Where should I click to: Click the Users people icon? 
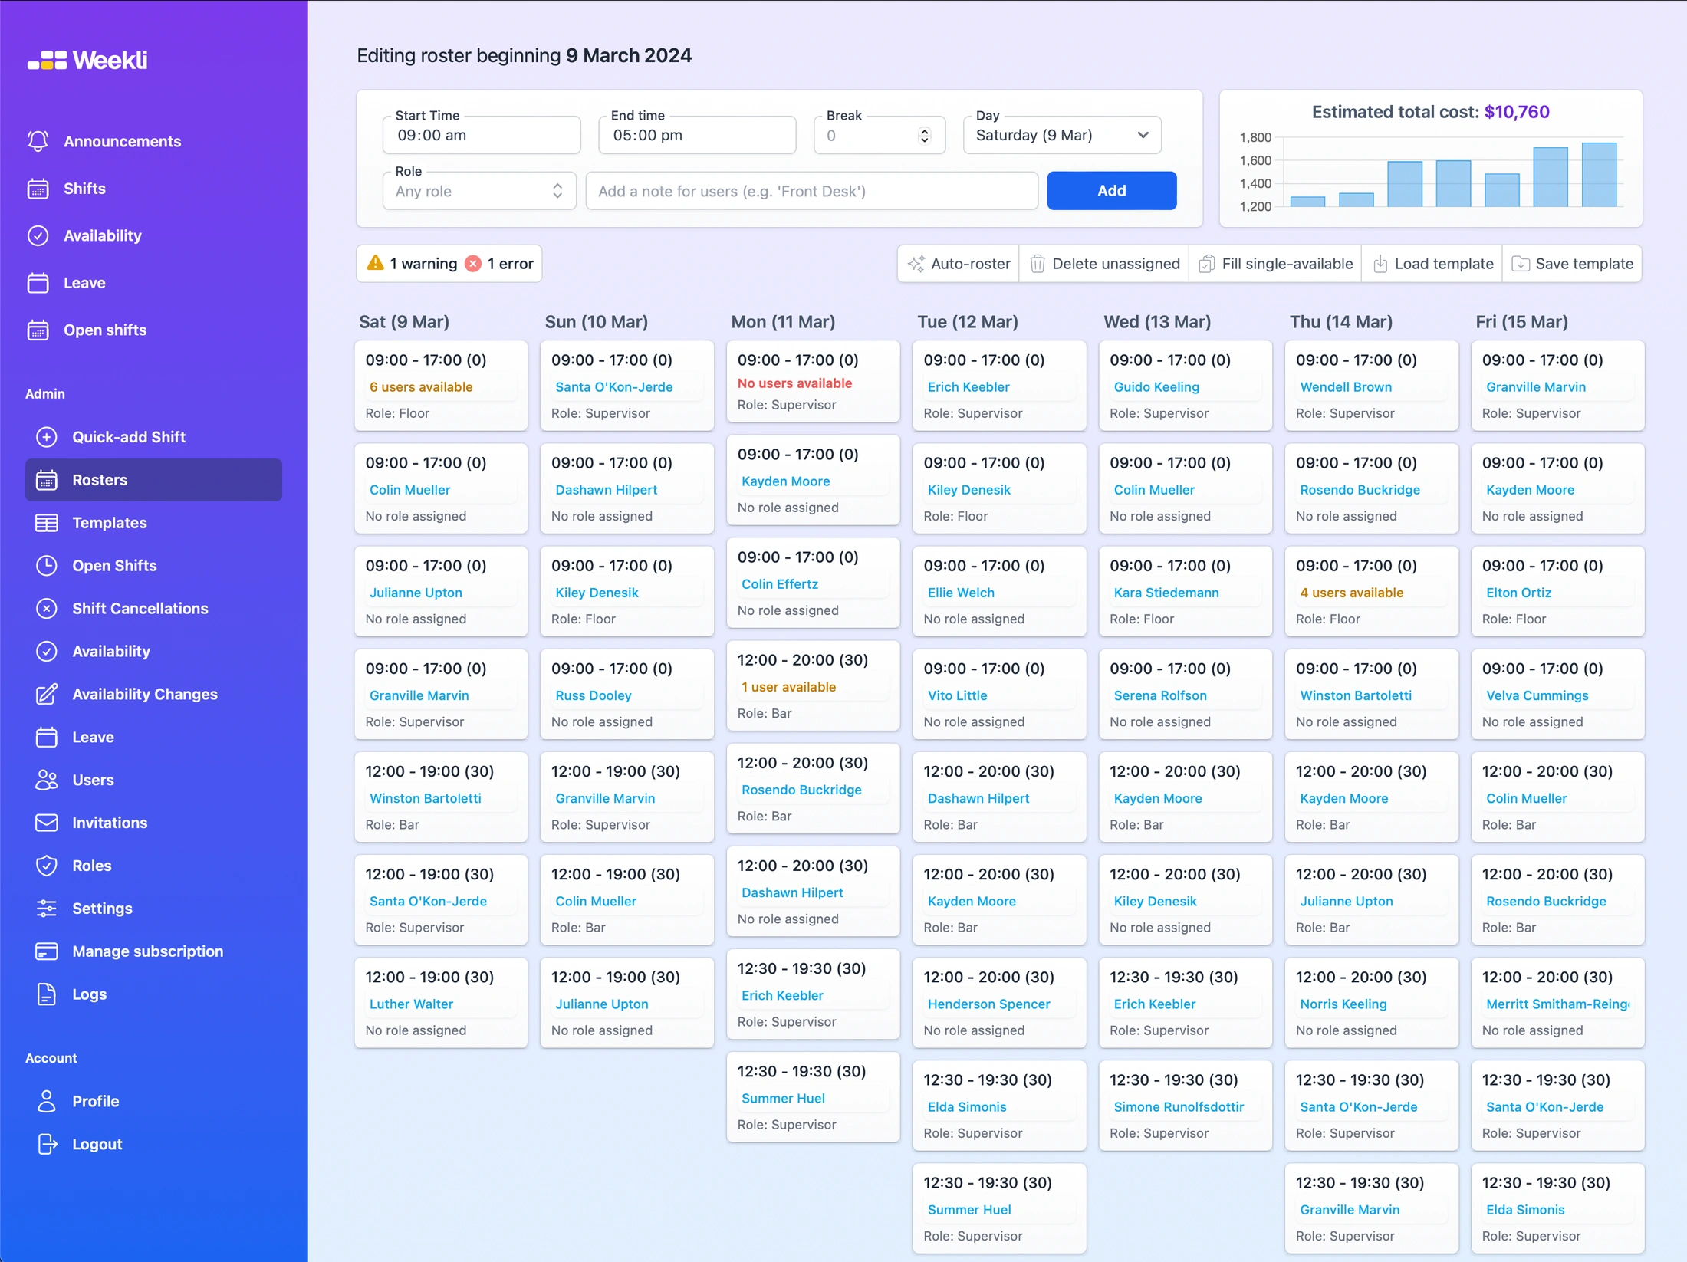pyautogui.click(x=46, y=781)
